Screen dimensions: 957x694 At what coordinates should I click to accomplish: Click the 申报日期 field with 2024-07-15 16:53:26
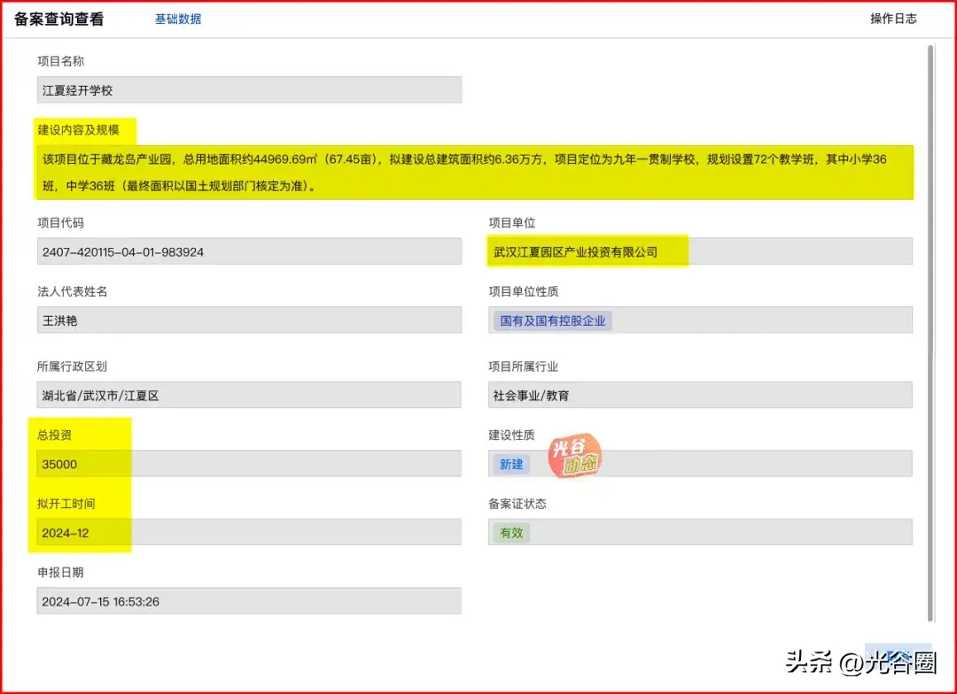[x=249, y=602]
